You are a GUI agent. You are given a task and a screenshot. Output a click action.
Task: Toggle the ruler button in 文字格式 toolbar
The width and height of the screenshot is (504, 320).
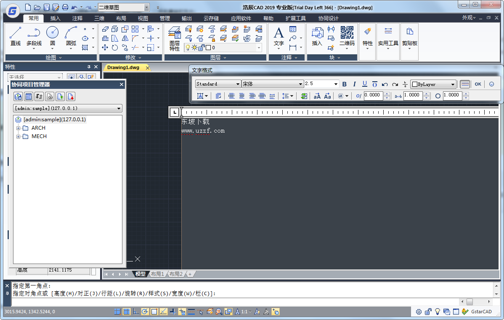coord(465,84)
